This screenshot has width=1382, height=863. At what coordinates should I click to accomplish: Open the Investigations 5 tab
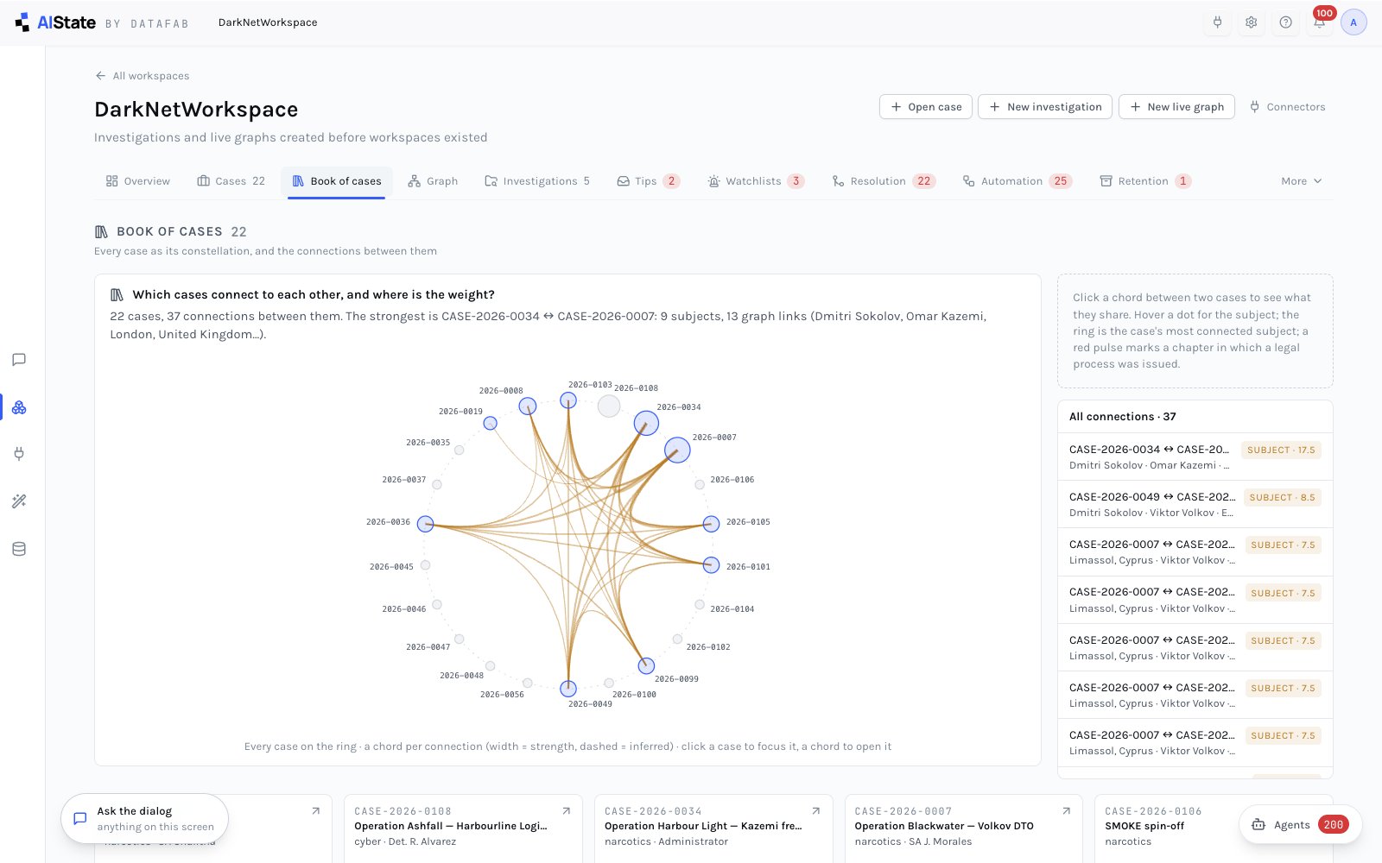click(537, 181)
